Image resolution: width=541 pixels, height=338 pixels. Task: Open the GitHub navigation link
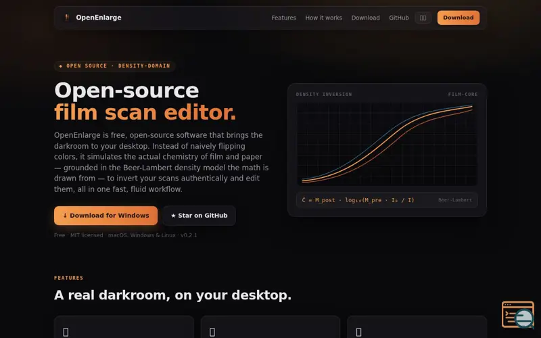399,18
